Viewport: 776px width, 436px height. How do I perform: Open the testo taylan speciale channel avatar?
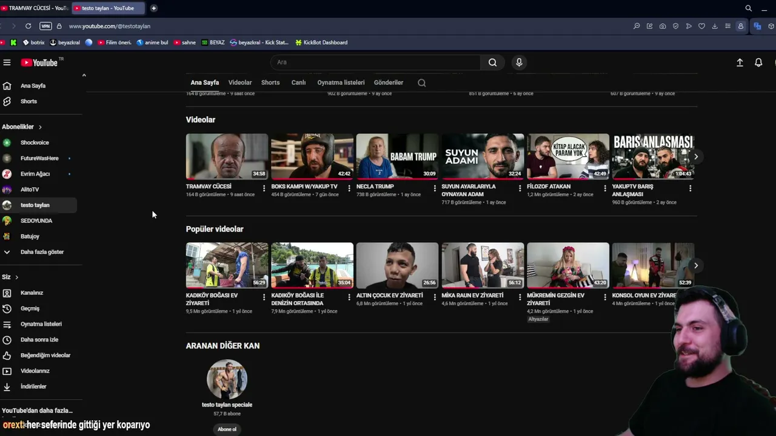227,380
